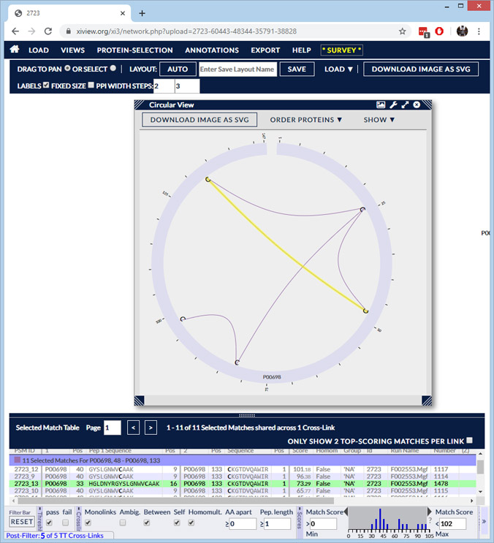Image resolution: width=494 pixels, height=543 pixels.
Task: Click the Auto layout button
Action: tap(178, 69)
